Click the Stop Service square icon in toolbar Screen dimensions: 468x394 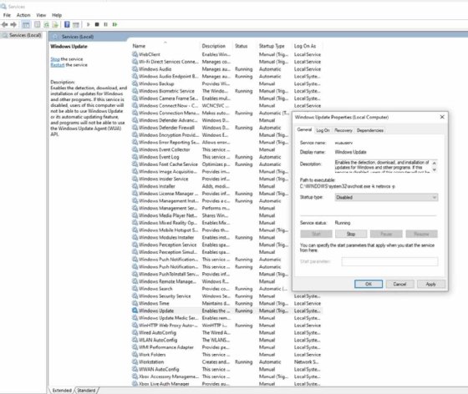(97, 24)
